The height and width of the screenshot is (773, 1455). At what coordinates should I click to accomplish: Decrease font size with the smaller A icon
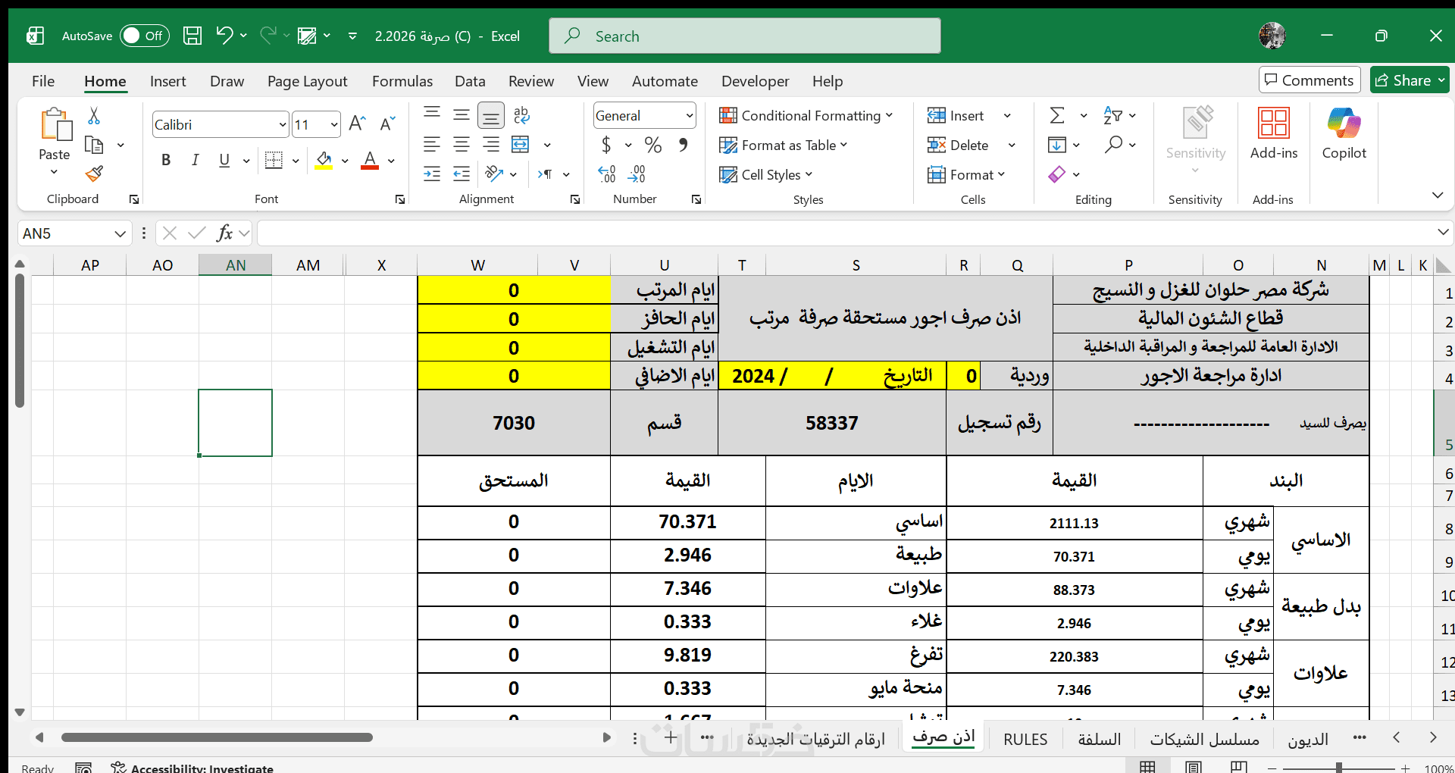[387, 124]
